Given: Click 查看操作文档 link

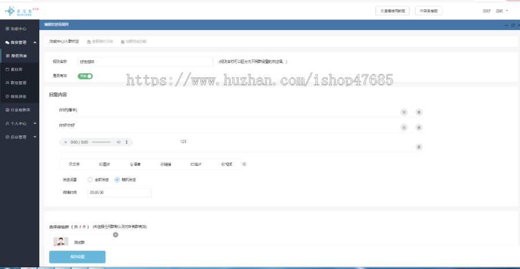Looking at the screenshot, I should click(100, 42).
